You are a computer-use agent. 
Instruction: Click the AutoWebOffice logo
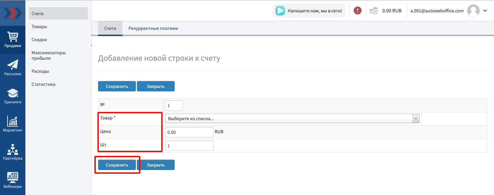pos(13,13)
